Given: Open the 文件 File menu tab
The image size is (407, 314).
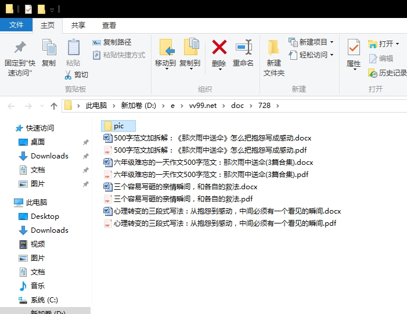Looking at the screenshot, I should 16,25.
